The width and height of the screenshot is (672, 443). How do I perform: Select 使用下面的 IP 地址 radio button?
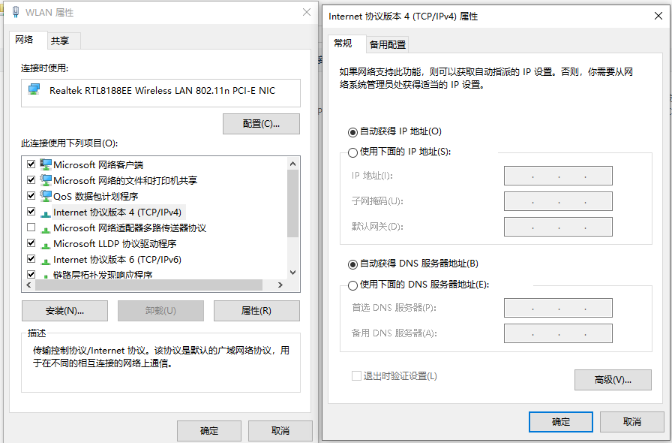click(x=352, y=152)
